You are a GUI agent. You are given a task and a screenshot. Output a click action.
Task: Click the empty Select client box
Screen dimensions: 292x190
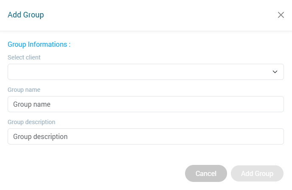[x=127, y=72]
